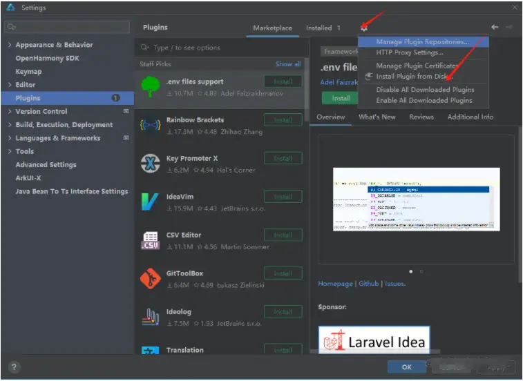The image size is (523, 381).
Task: Click the Translation plugin icon
Action: click(151, 350)
